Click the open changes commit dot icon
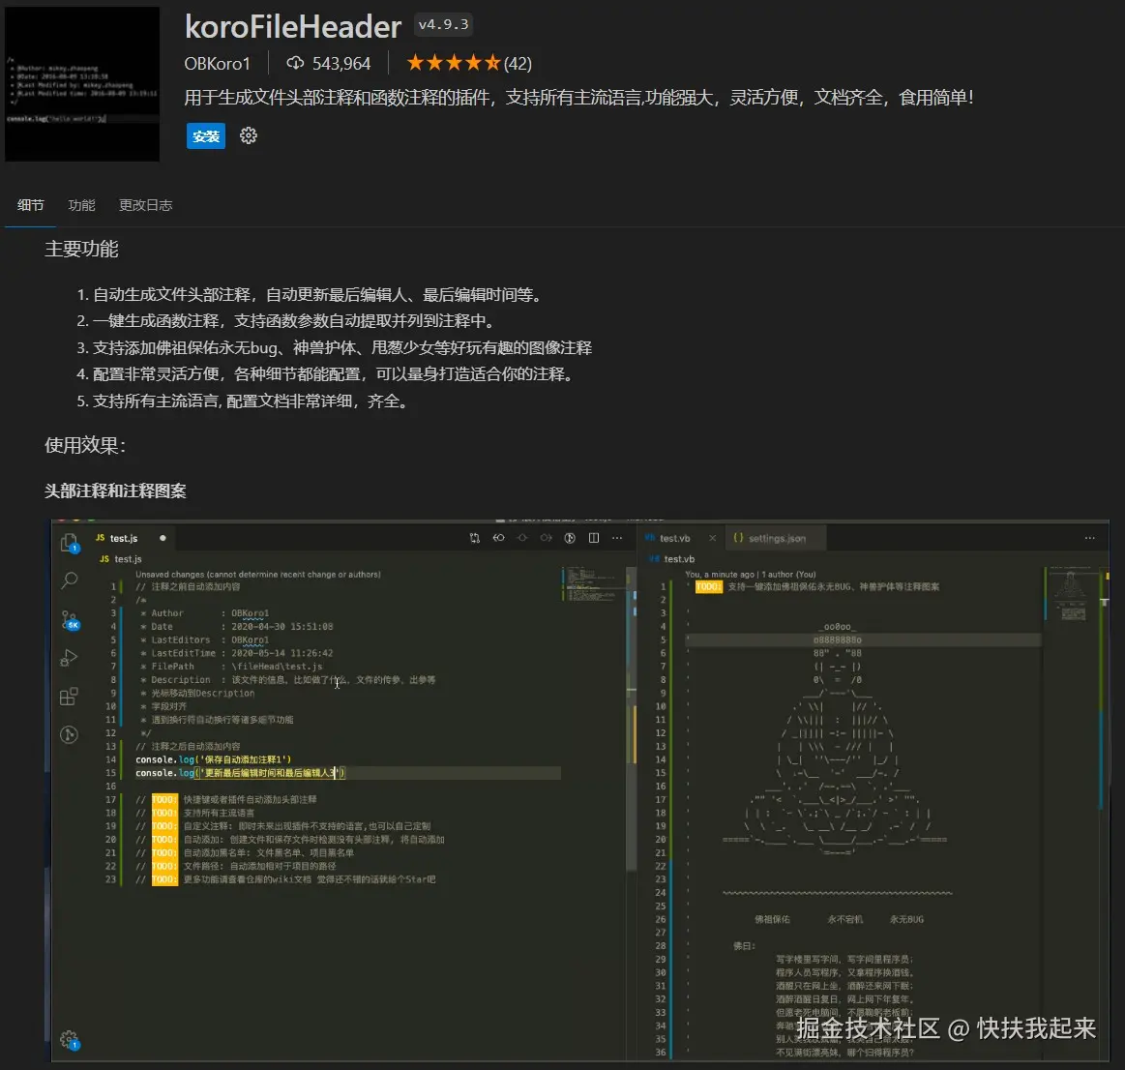 pyautogui.click(x=522, y=538)
